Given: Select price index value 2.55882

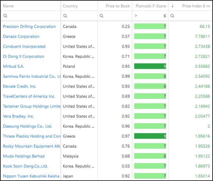Looking at the screenshot, I should coord(203,67).
